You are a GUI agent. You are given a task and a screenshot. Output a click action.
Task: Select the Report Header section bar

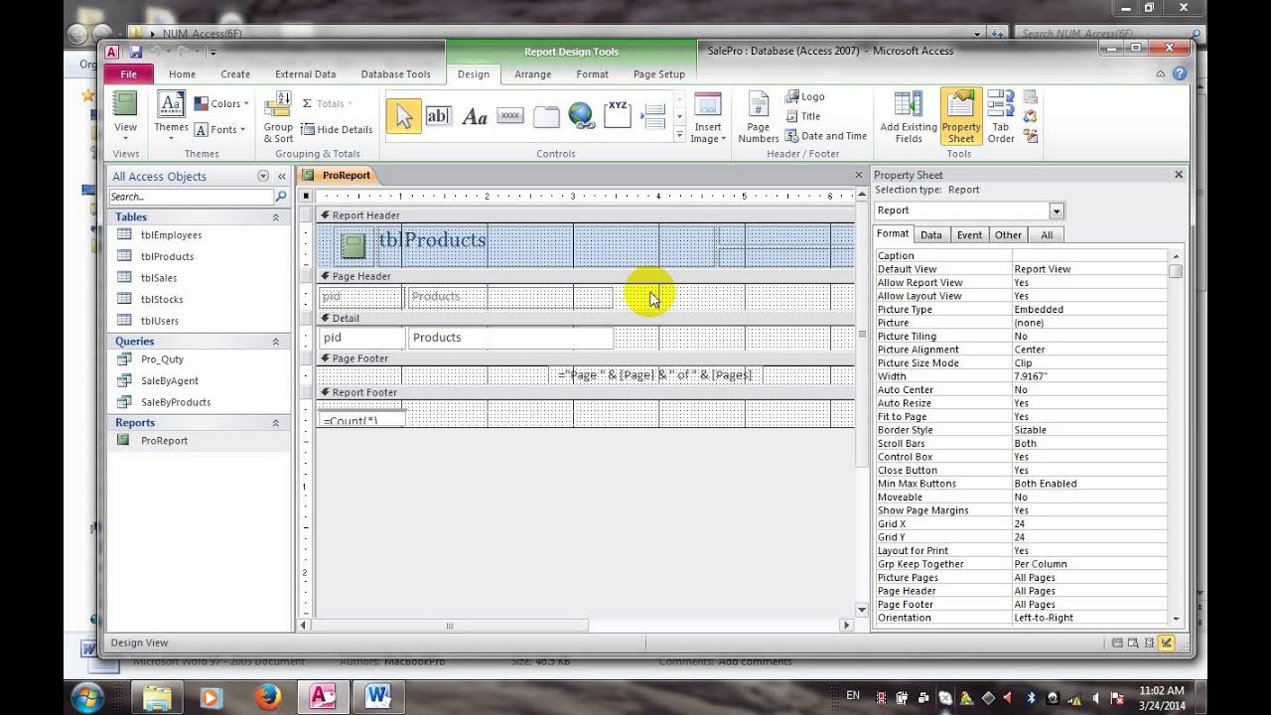[x=585, y=214]
